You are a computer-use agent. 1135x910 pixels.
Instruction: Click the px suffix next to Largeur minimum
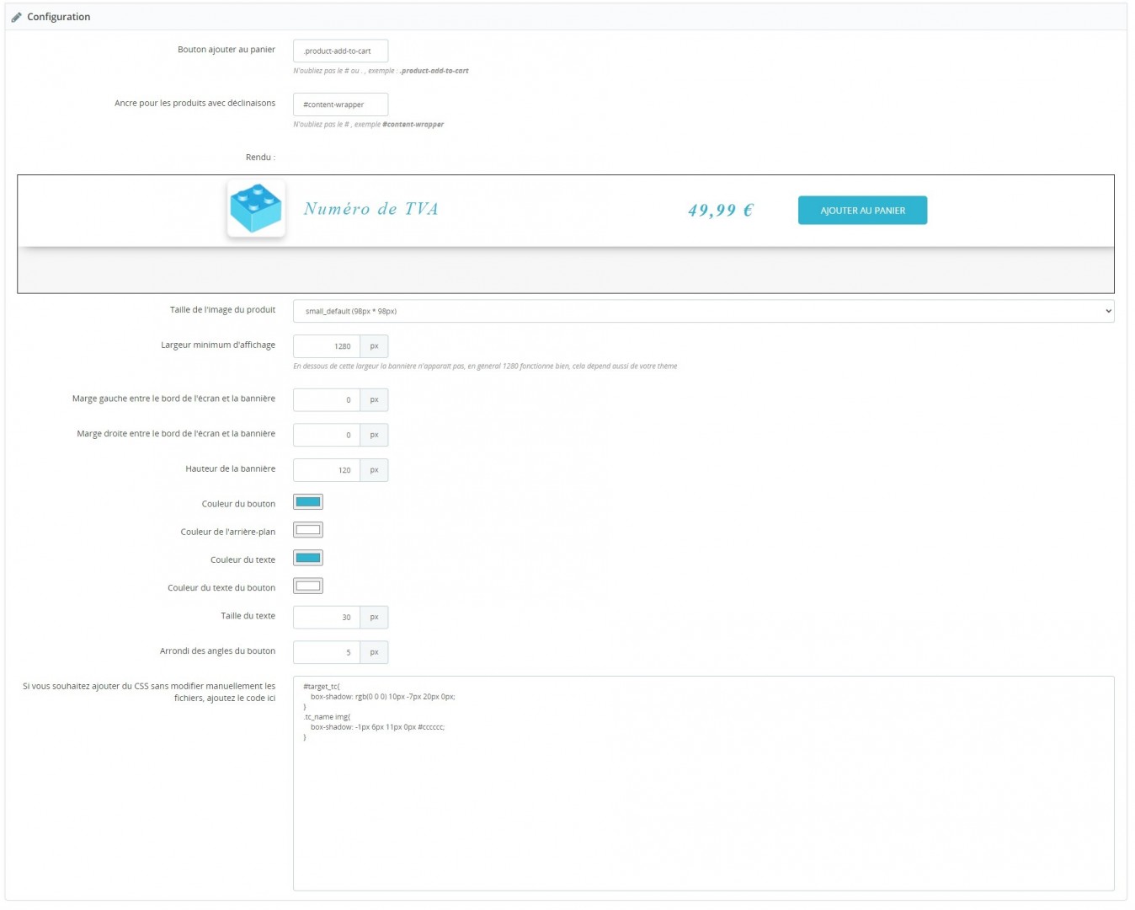[x=375, y=346]
